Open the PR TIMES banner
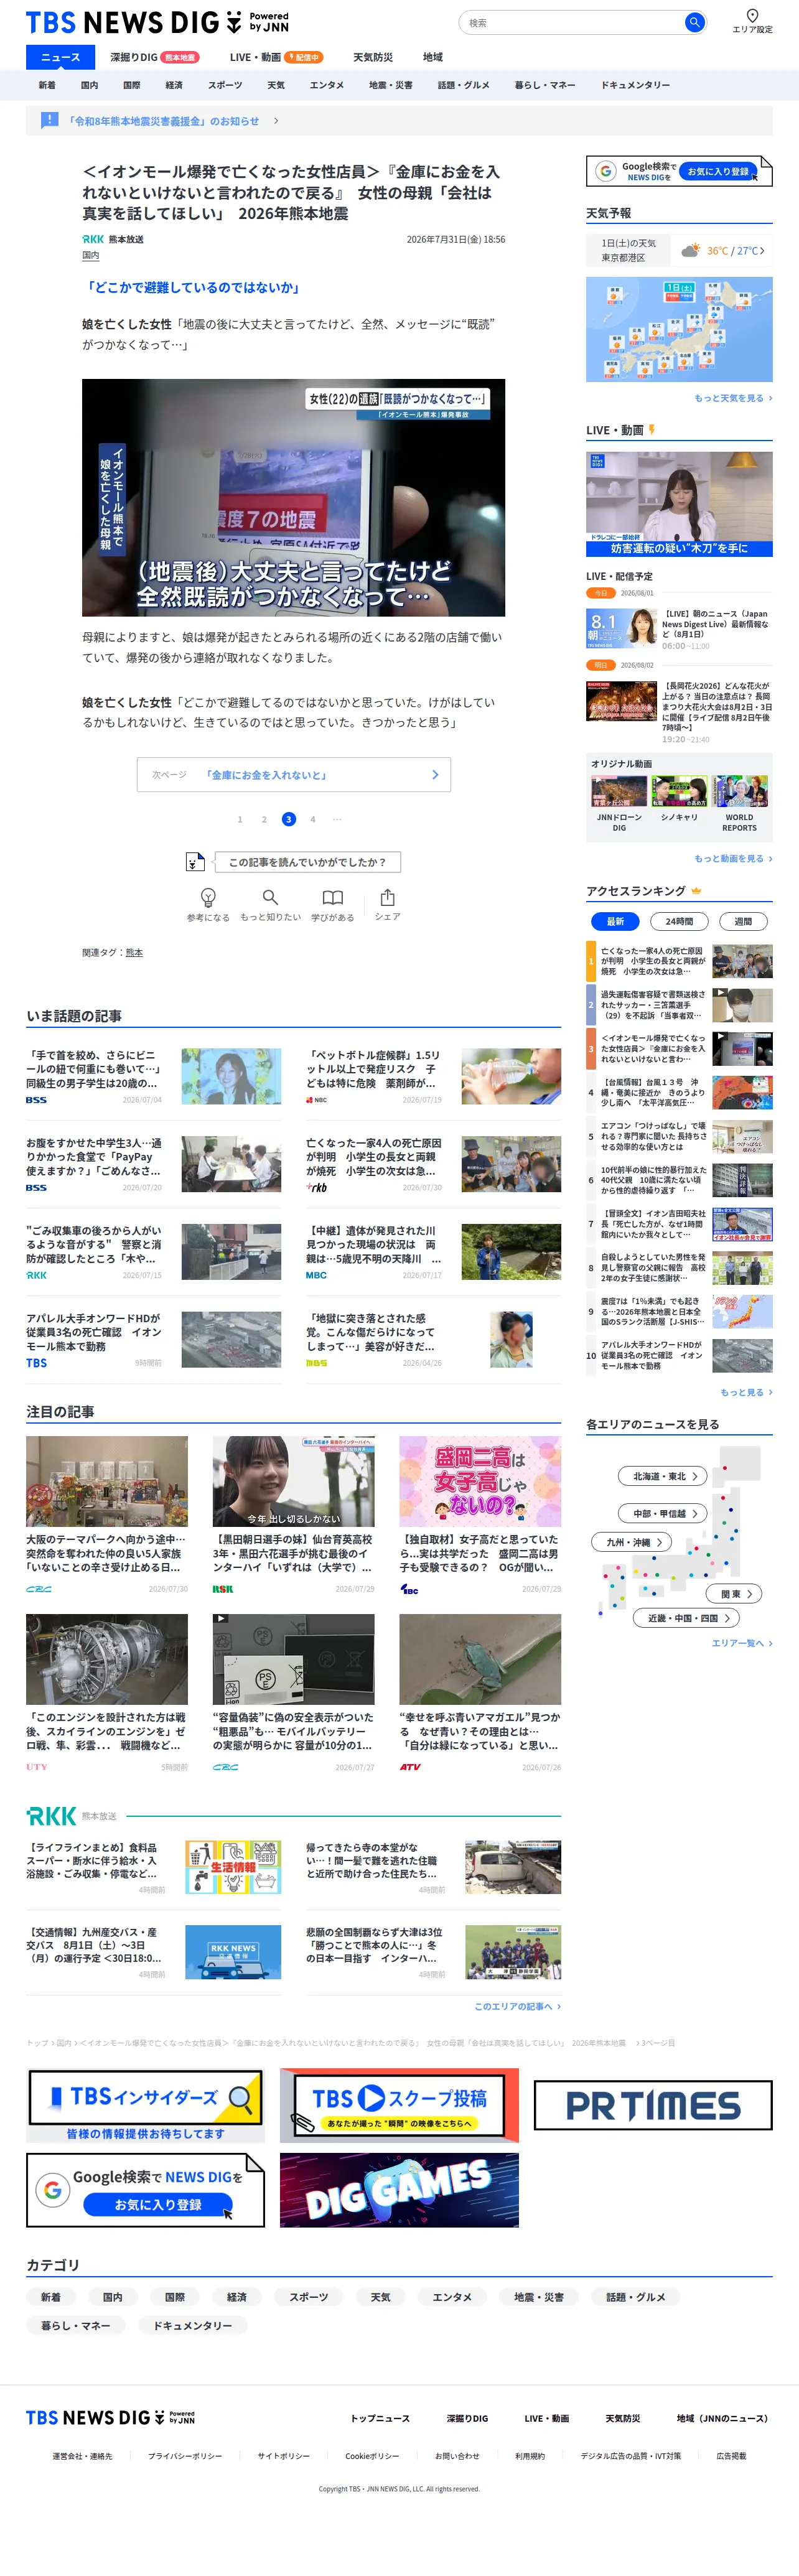 (x=653, y=2105)
